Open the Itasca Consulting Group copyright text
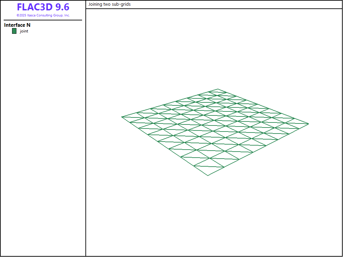Image resolution: width=343 pixels, height=257 pixels. click(43, 15)
